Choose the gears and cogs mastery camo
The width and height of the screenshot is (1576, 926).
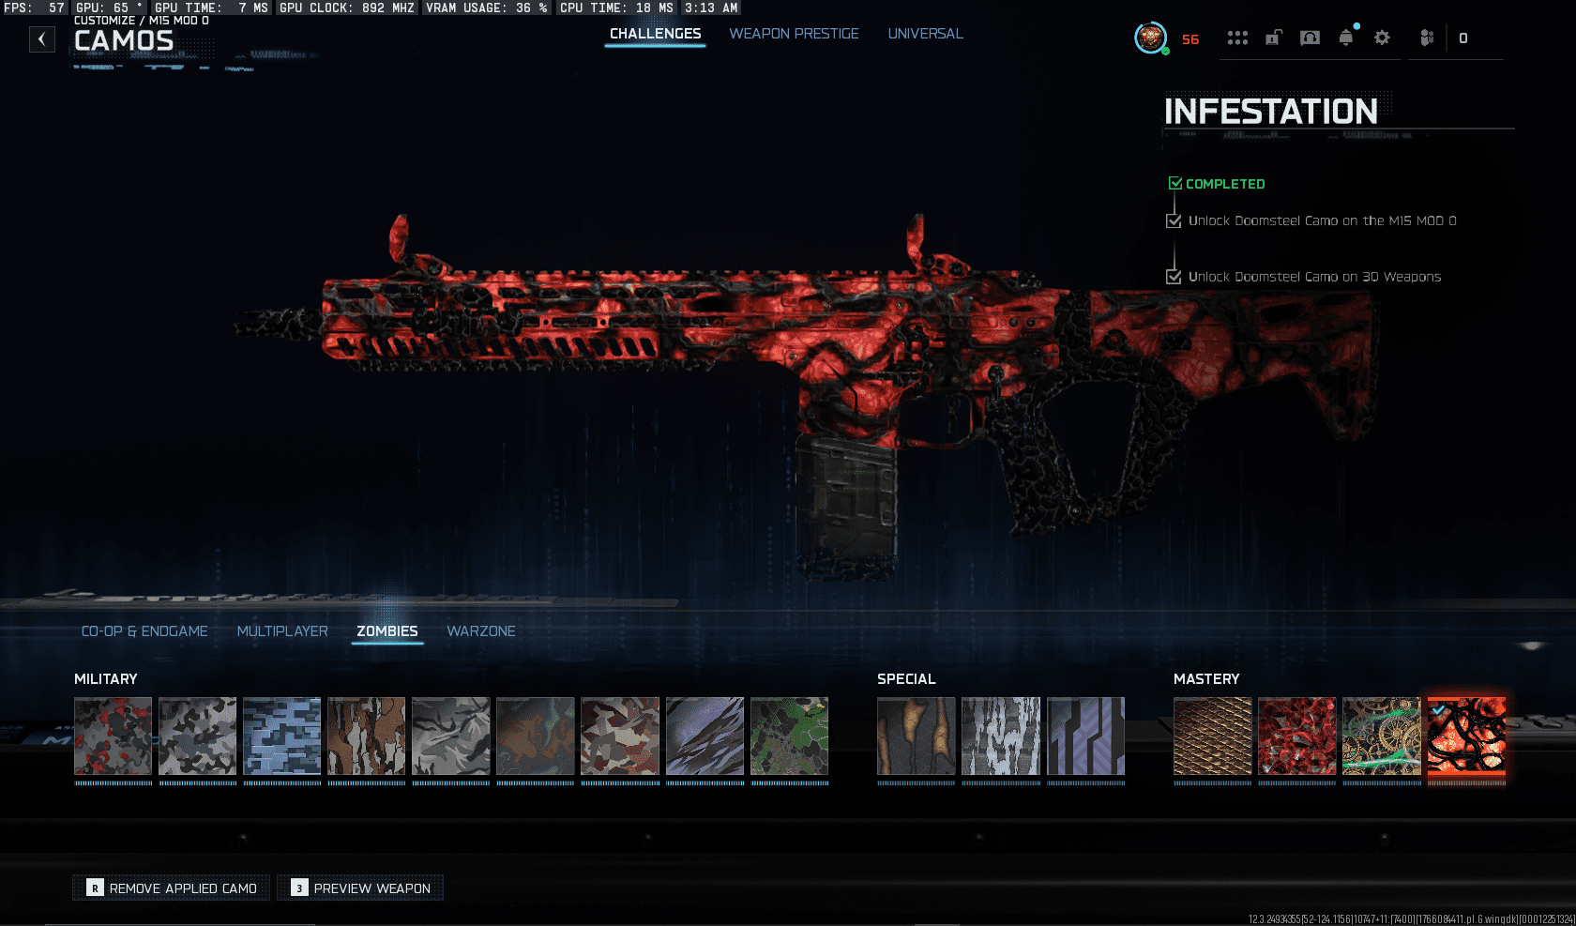tap(1381, 736)
